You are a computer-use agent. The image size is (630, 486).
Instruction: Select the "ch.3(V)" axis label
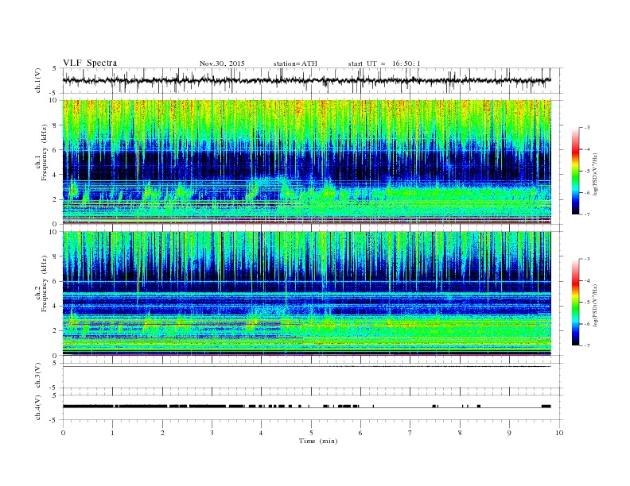coord(38,376)
